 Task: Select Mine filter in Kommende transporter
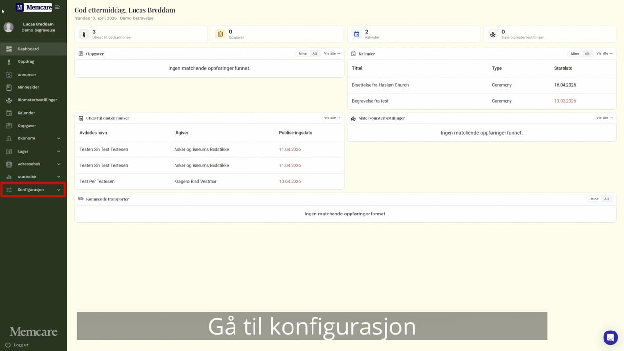point(594,199)
